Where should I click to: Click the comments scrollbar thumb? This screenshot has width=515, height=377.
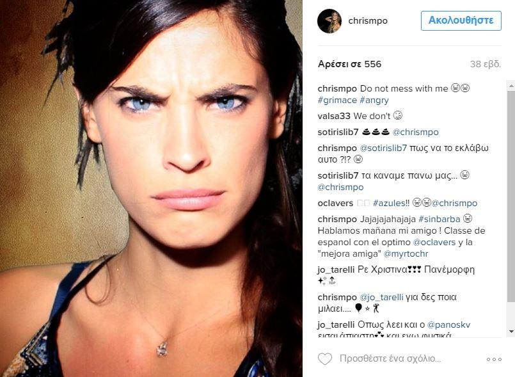511,197
